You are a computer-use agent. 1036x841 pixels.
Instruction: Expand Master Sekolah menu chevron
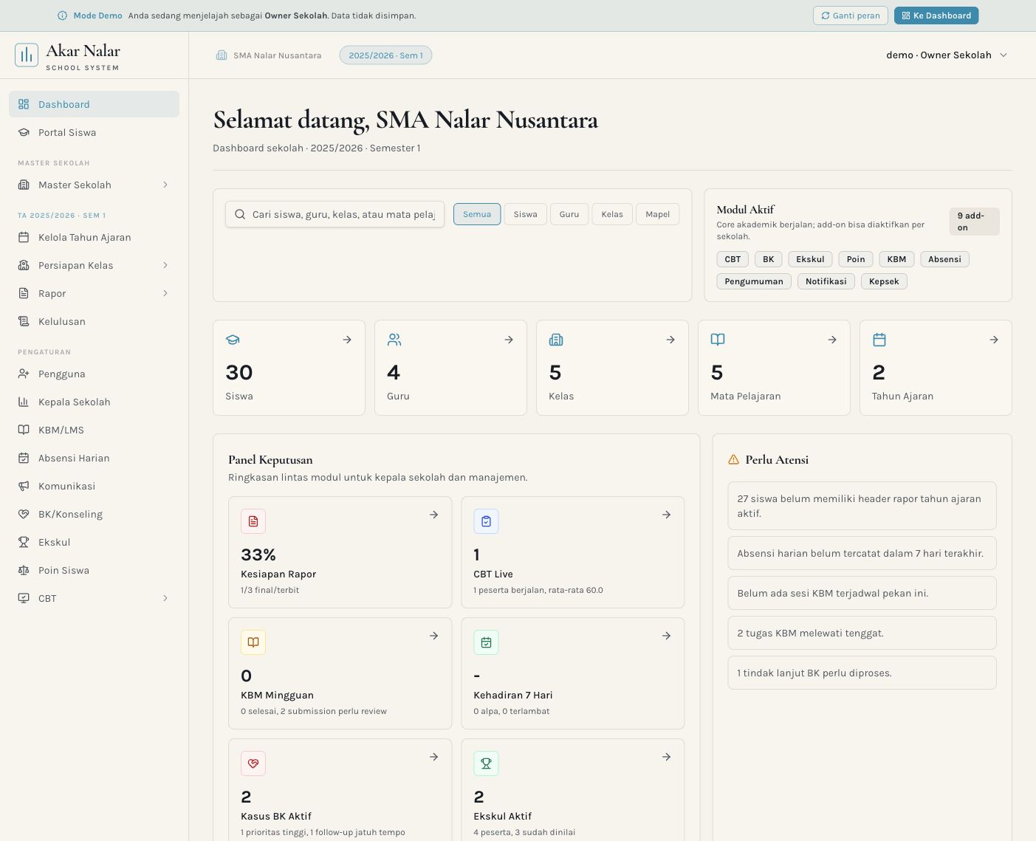click(165, 185)
